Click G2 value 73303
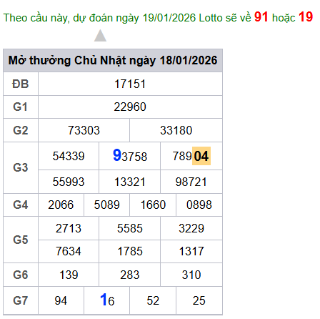Screen dimensions: 320x319 (x=84, y=130)
